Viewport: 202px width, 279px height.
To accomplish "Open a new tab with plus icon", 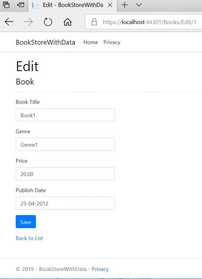I will (x=125, y=5).
